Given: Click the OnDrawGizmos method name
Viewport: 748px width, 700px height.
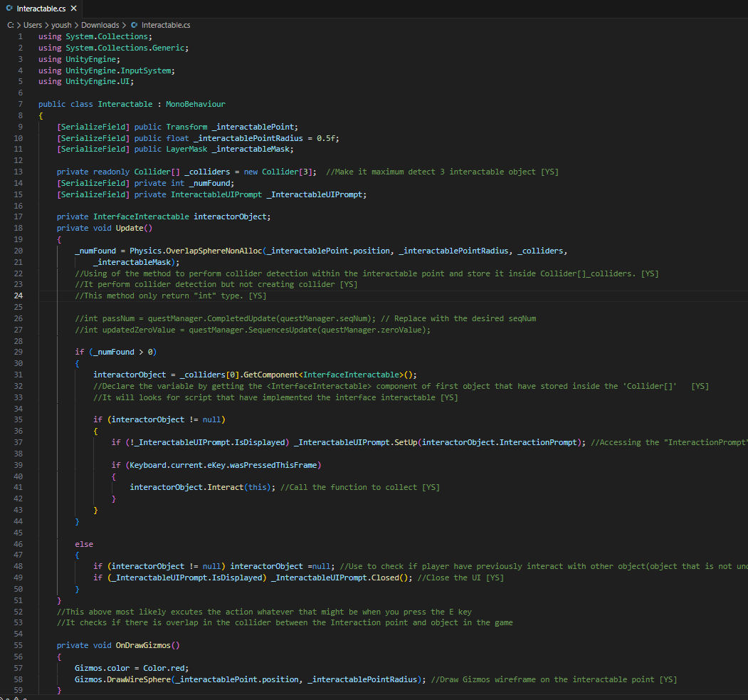Looking at the screenshot, I should [143, 646].
